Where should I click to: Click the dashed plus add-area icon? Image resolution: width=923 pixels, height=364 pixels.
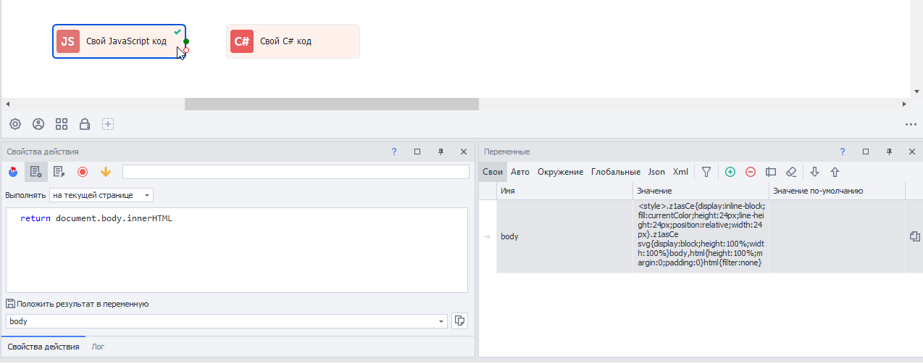coord(108,124)
